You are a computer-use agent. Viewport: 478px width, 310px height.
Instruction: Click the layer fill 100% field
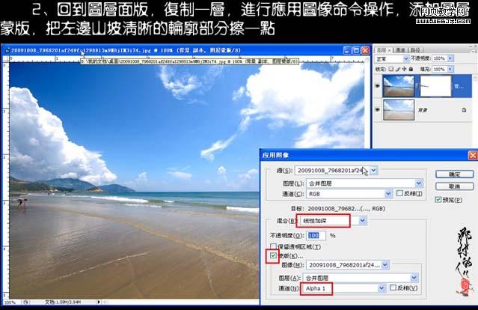tap(439, 69)
